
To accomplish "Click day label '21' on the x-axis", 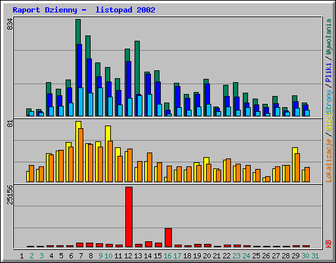I will [x=217, y=256].
